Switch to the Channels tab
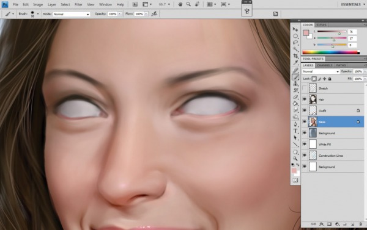Screen dimensions: 367x230 click(x=325, y=65)
